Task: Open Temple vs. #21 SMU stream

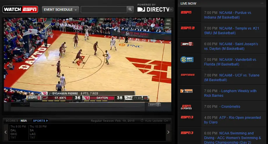Action: click(x=231, y=31)
